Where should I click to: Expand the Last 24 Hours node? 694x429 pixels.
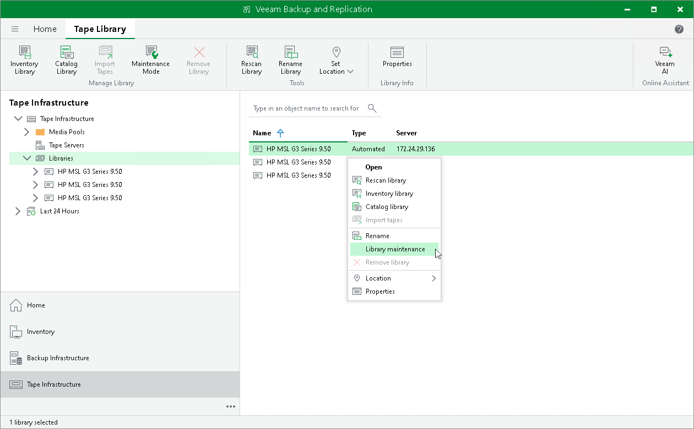(x=18, y=211)
